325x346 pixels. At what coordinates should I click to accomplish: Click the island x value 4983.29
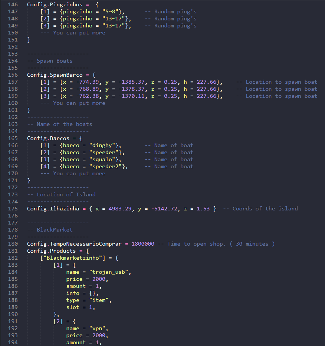(120, 209)
